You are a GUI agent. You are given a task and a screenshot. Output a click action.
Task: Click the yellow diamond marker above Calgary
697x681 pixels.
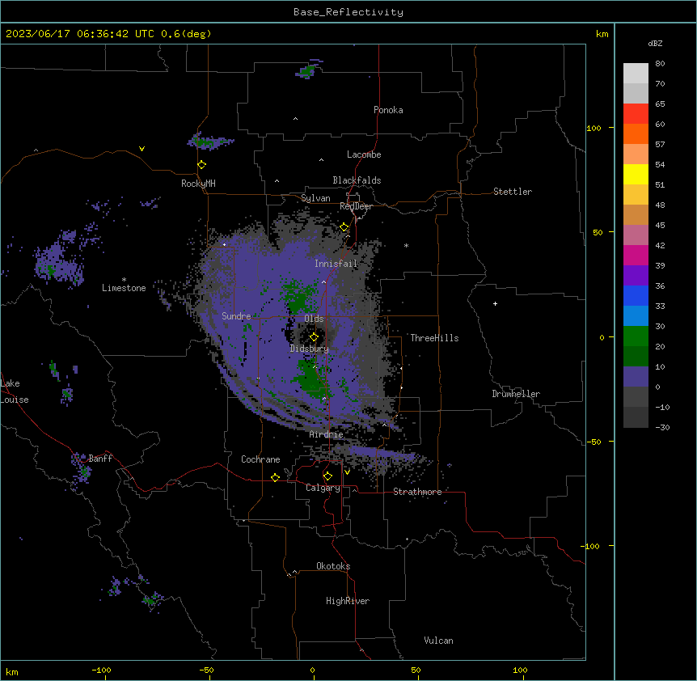click(x=327, y=476)
